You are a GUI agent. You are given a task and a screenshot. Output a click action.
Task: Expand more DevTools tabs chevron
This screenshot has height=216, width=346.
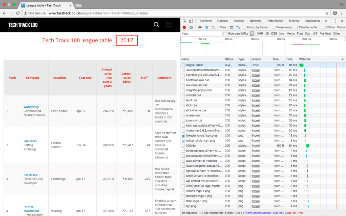[326, 21]
